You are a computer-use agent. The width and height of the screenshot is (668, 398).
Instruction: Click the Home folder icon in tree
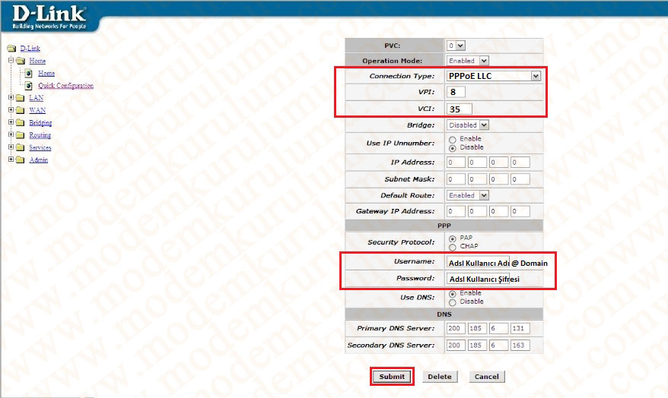click(x=21, y=61)
